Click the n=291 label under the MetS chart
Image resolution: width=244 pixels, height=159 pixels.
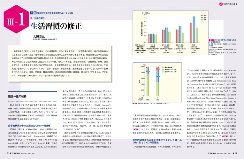pyautogui.click(x=141, y=100)
